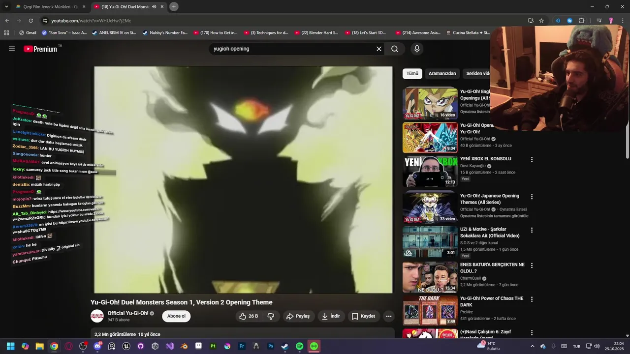630x354 pixels.
Task: Open the tab search dropdown arrow
Action: [x=6, y=7]
